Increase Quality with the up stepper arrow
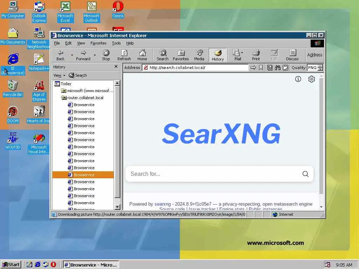Image resolution: width=359 pixels, height=269 pixels. [x=320, y=66]
